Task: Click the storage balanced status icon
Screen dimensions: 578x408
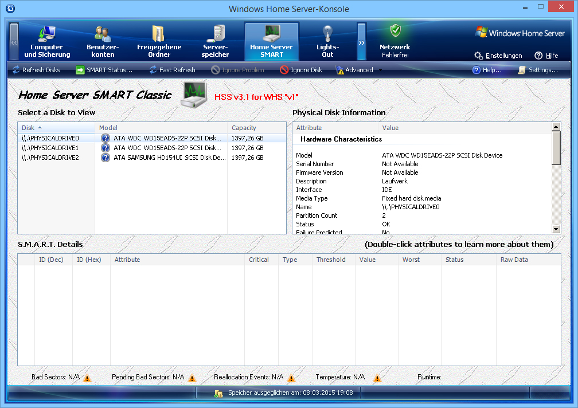Action: point(218,394)
